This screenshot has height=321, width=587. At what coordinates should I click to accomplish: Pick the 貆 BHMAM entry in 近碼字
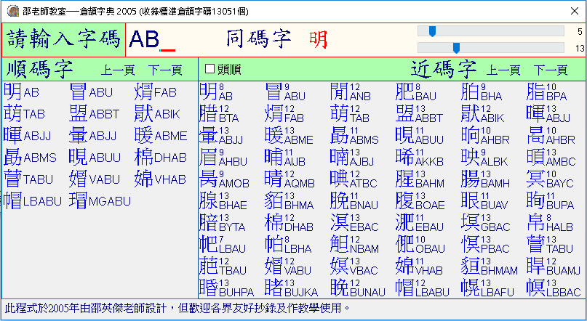490,265
